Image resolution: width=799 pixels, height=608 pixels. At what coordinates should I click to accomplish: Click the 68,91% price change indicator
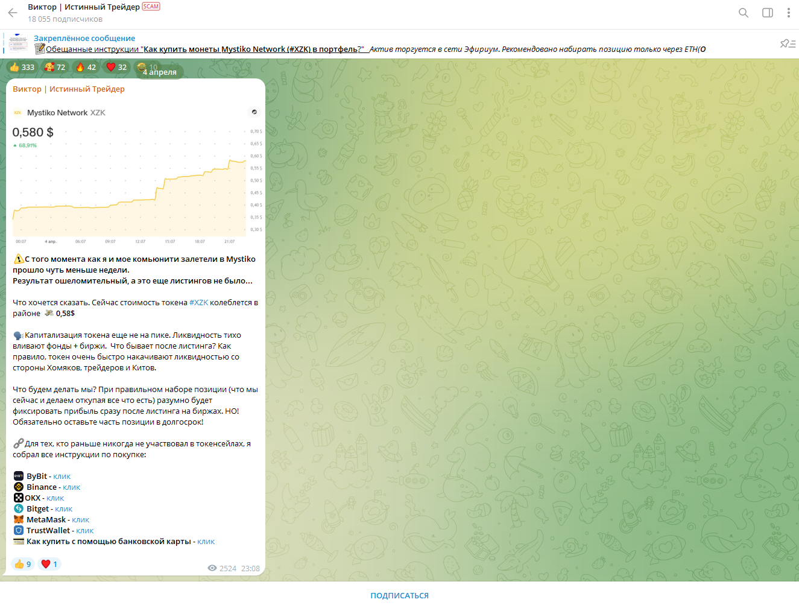click(25, 145)
